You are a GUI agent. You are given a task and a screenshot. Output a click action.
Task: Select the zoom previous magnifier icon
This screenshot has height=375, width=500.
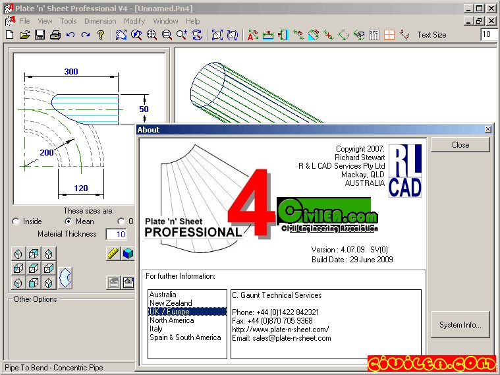(136, 34)
